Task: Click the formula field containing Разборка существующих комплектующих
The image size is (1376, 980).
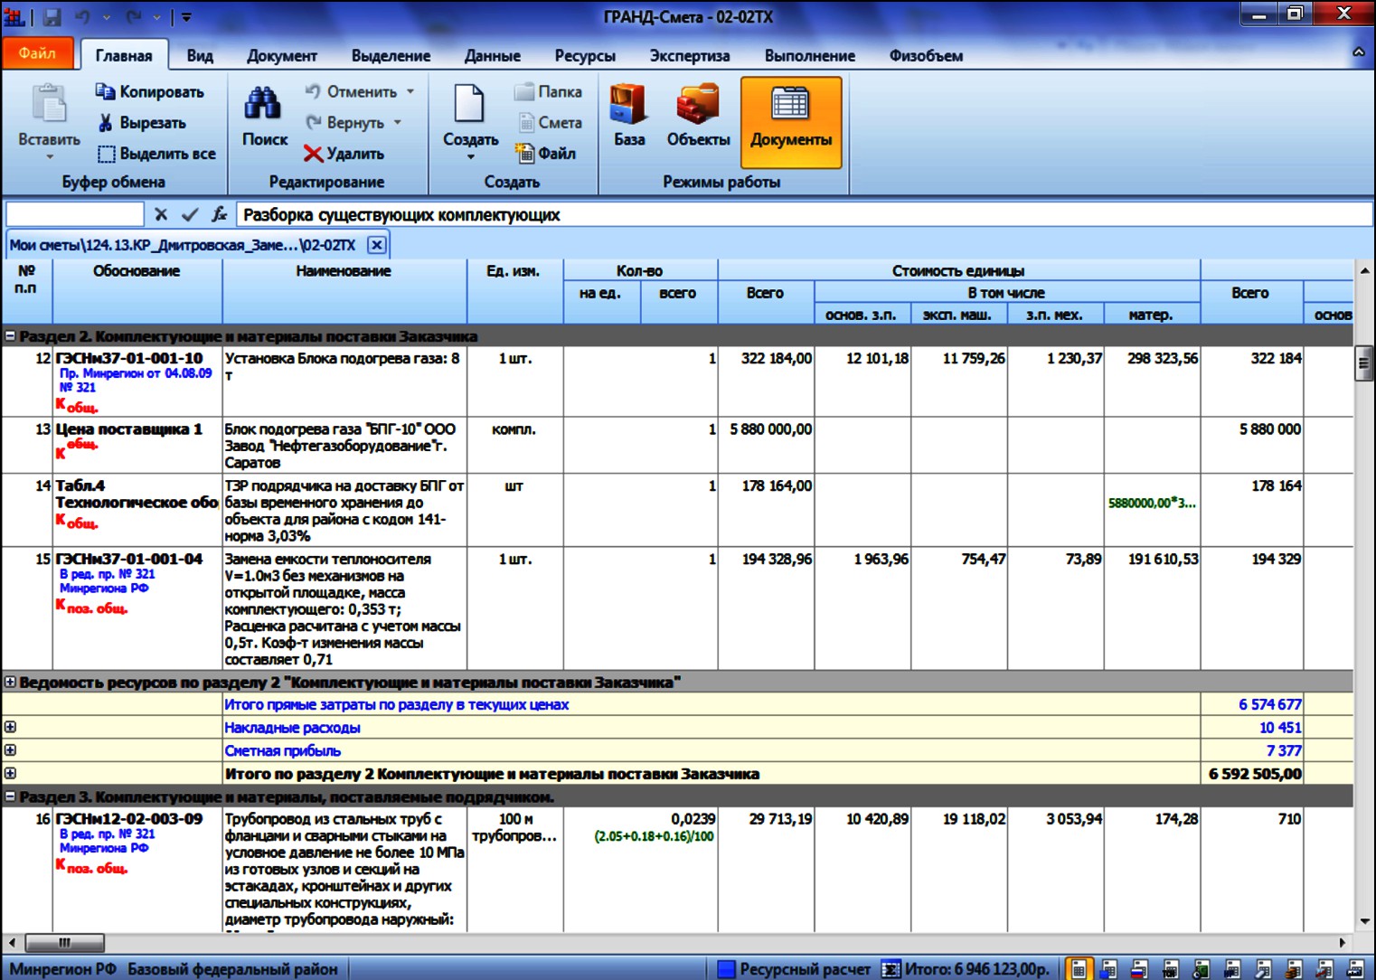Action: [805, 214]
